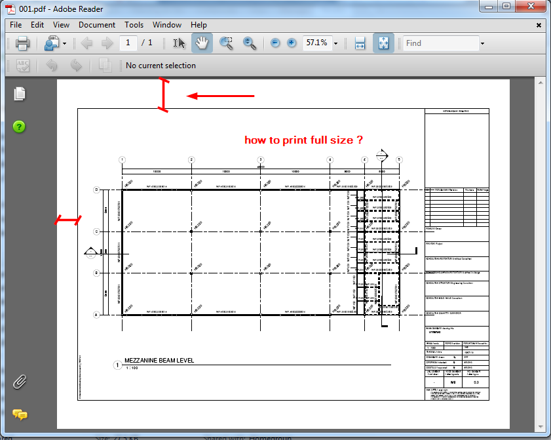Choose the Select text tool

click(x=178, y=43)
